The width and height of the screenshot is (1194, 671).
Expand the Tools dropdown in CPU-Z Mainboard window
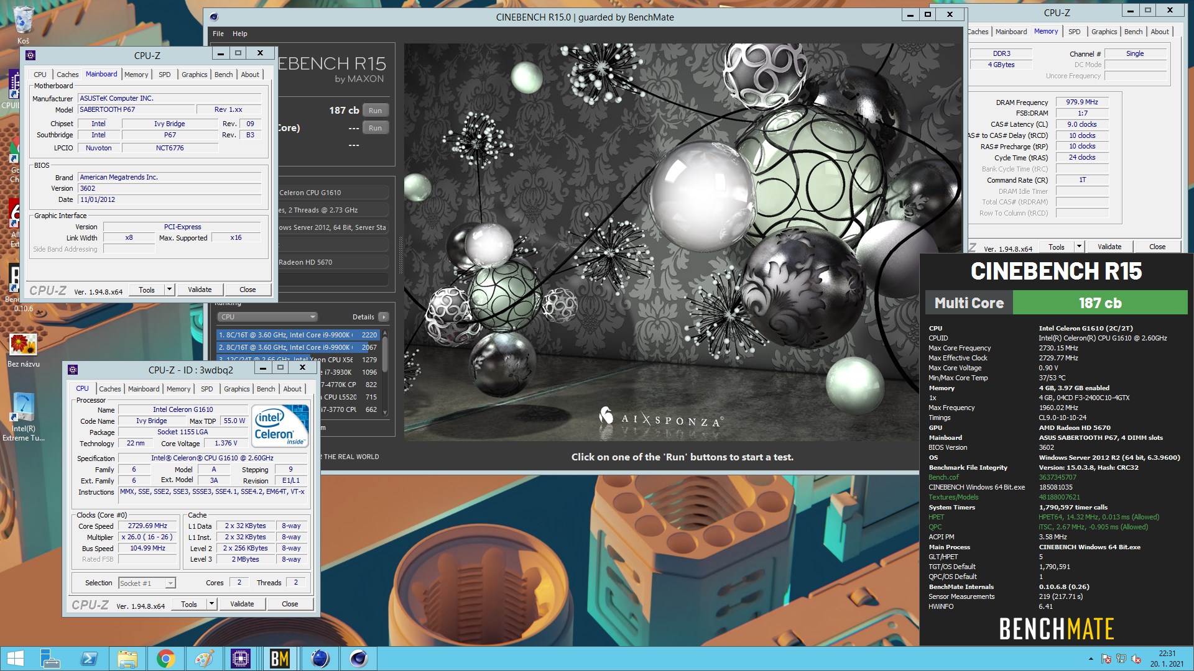click(169, 290)
